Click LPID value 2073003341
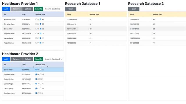This screenshot has width=186, height=104. pyautogui.click(x=27, y=93)
